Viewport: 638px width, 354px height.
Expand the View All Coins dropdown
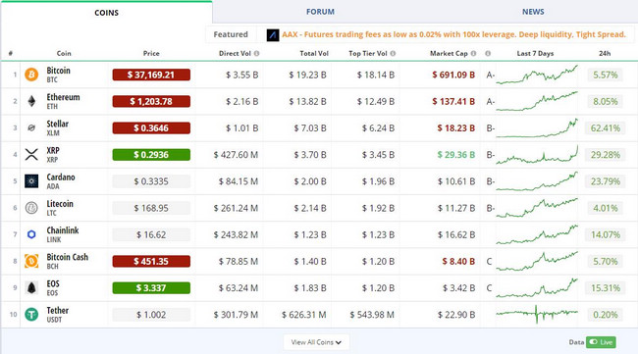coord(316,342)
